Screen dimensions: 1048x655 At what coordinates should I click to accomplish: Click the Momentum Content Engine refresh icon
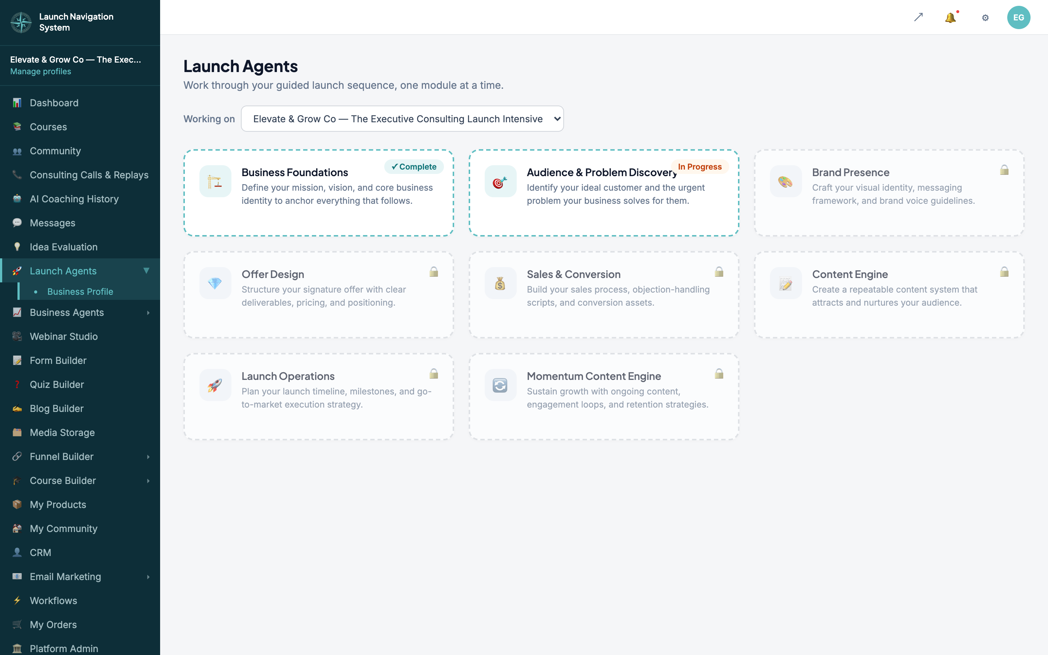[500, 385]
